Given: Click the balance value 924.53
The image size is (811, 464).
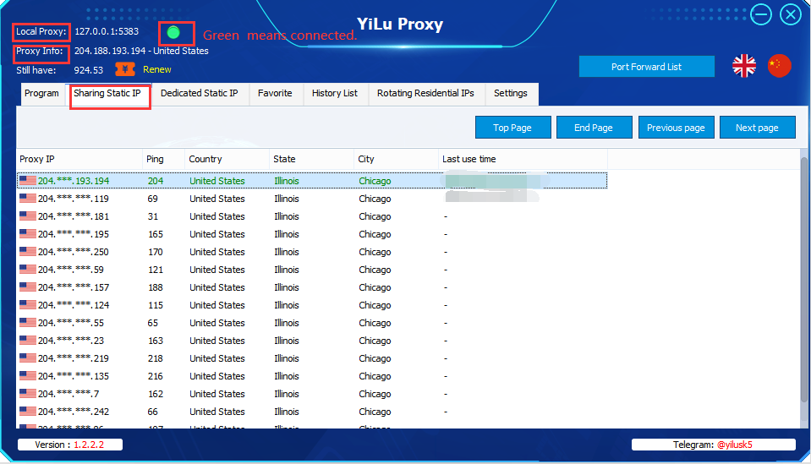Looking at the screenshot, I should click(89, 70).
